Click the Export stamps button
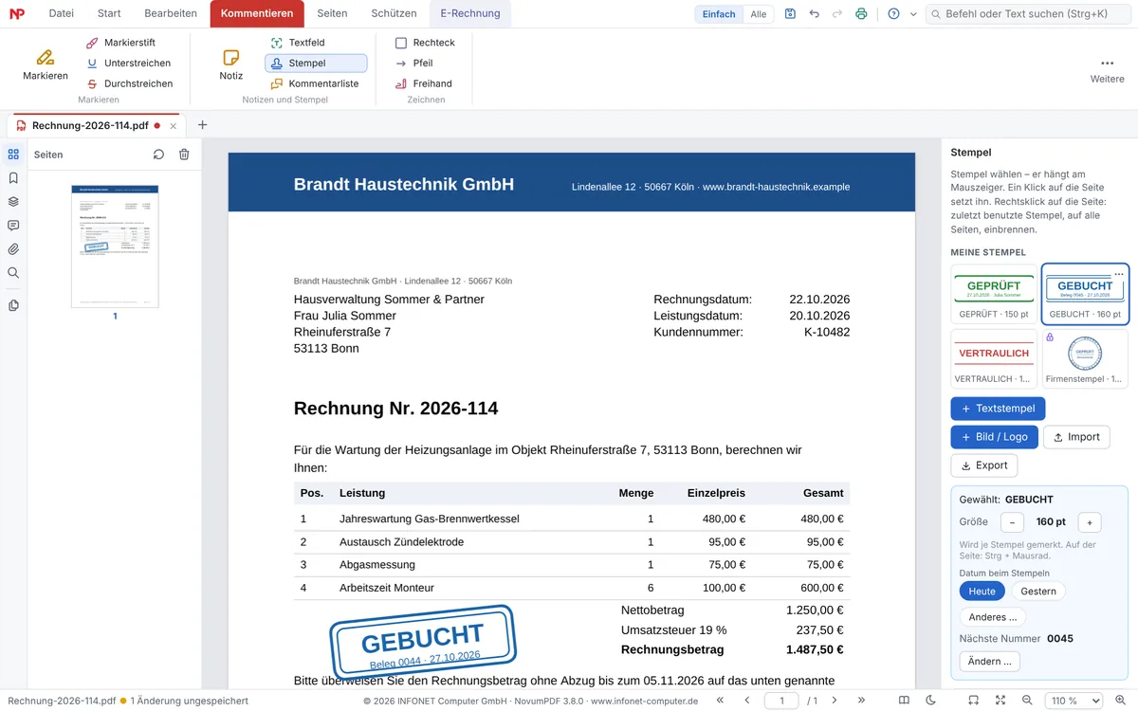The image size is (1138, 711). click(983, 465)
